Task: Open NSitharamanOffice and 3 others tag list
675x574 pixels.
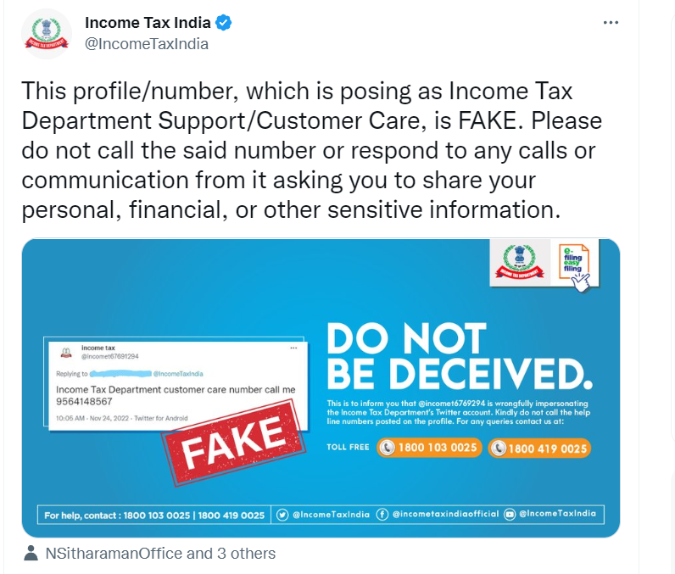Action: point(160,554)
